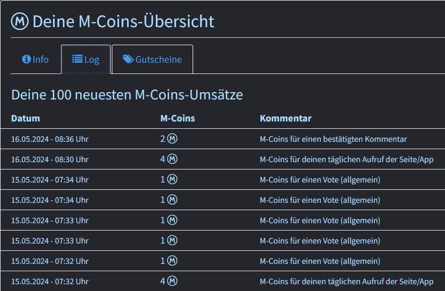Click the info circle icon in Info tab
Screen dimensions: 445x291
(26, 59)
